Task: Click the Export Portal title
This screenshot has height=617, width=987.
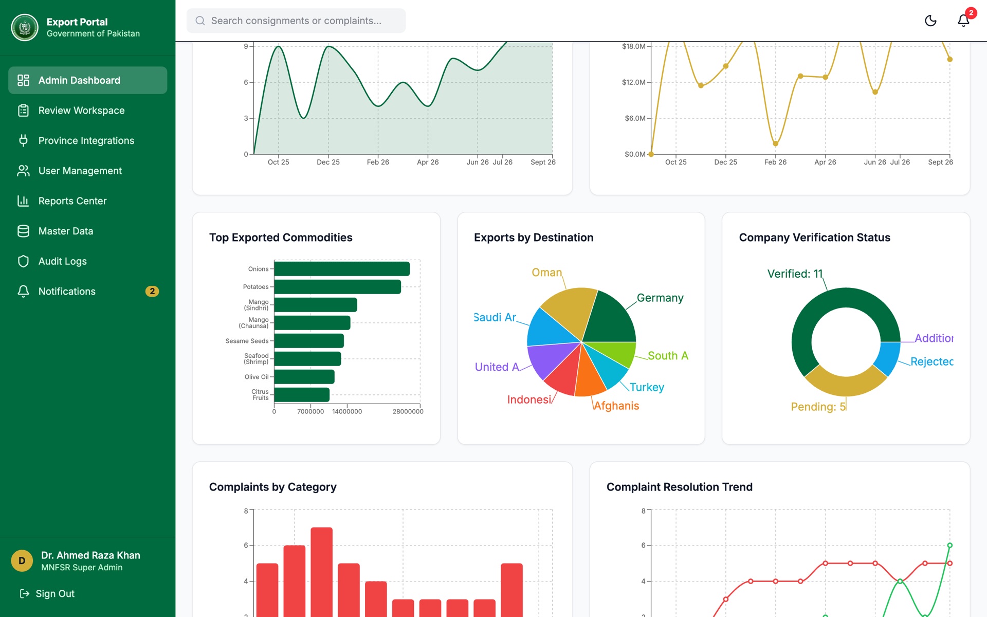Action: pos(77,22)
